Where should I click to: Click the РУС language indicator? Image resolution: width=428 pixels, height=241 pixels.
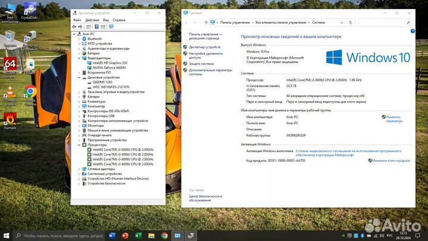tap(390, 236)
